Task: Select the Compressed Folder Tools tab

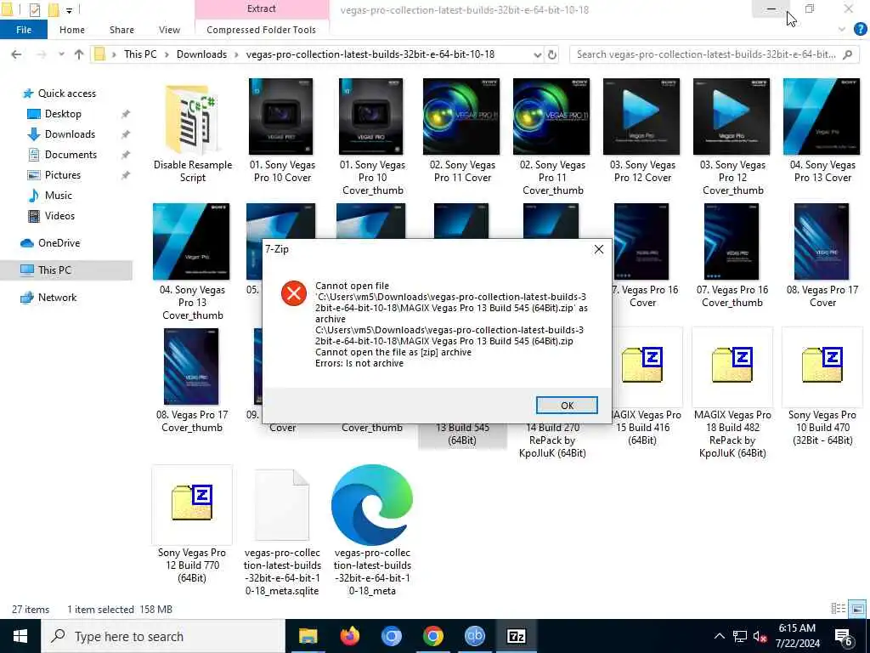Action: pos(262,30)
